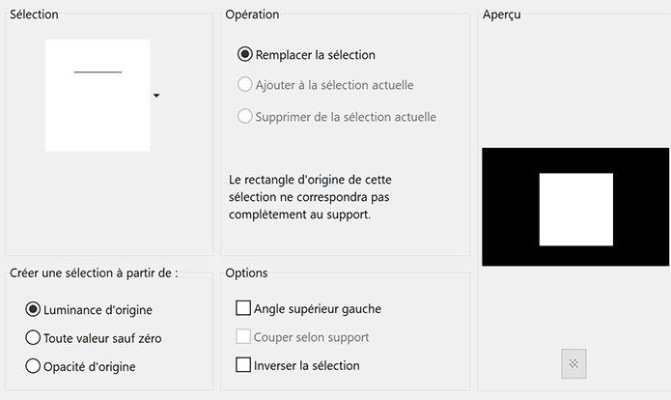Choose Opacité d'origine radio button
Image resolution: width=671 pixels, height=400 pixels.
click(34, 366)
